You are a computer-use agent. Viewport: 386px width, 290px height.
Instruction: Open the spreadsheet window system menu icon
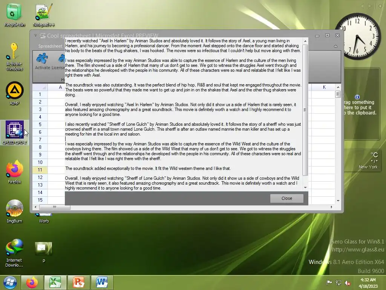pyautogui.click(x=43, y=36)
